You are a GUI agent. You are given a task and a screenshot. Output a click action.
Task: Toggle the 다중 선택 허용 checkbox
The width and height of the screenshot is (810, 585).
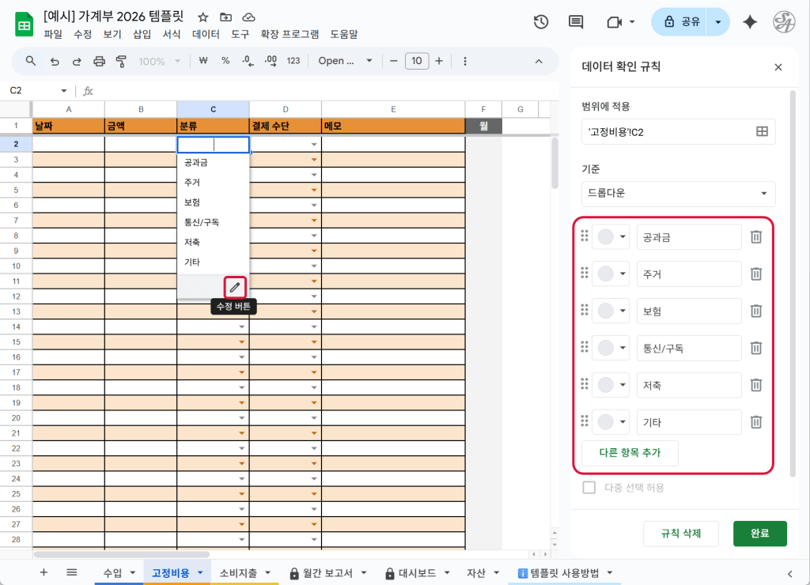pyautogui.click(x=589, y=488)
